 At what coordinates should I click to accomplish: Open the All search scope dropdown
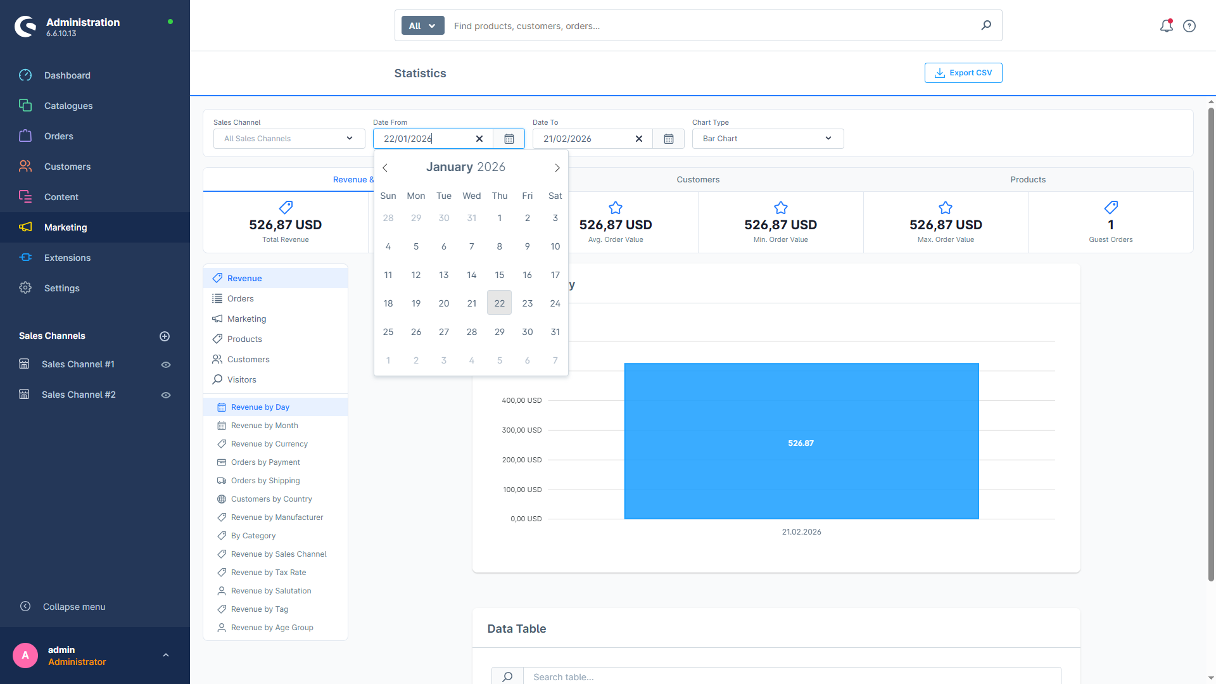coord(422,25)
